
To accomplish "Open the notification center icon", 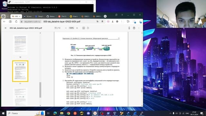I will coord(202,113).
